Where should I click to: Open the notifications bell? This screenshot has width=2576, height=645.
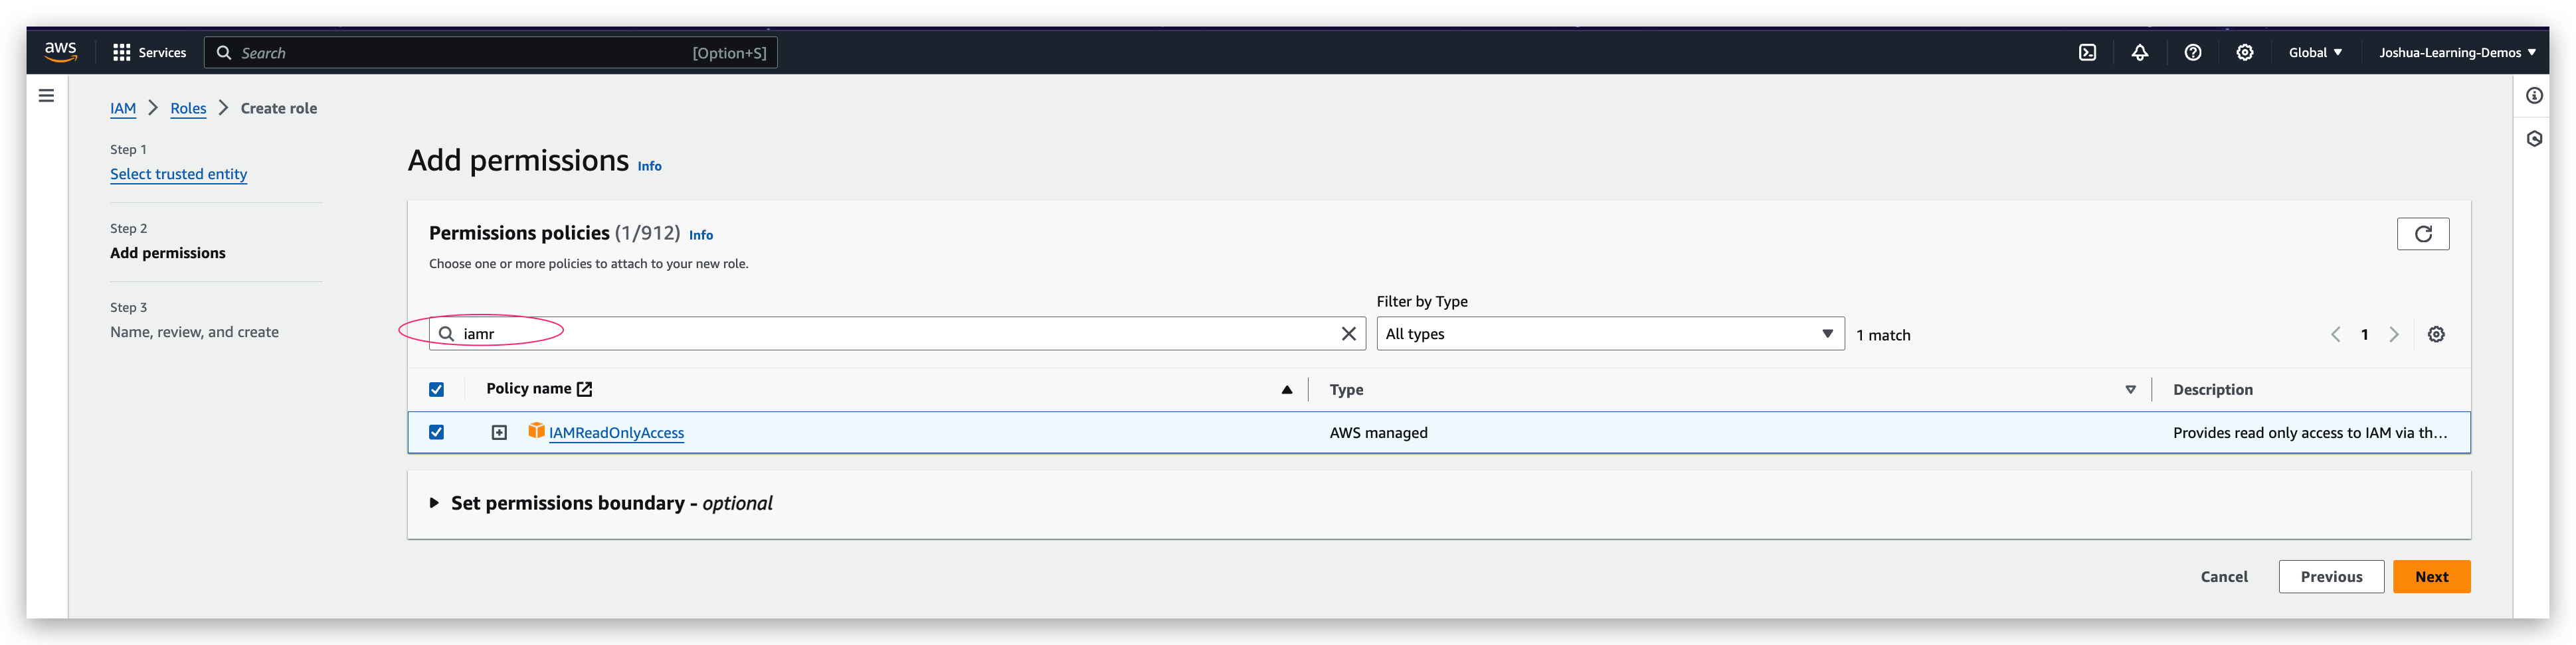click(x=2140, y=52)
